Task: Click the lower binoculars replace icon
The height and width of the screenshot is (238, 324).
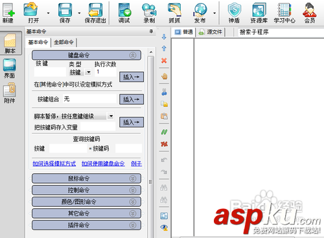Action: point(164,200)
